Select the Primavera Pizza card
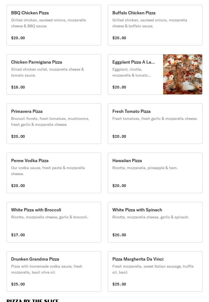 click(x=54, y=124)
